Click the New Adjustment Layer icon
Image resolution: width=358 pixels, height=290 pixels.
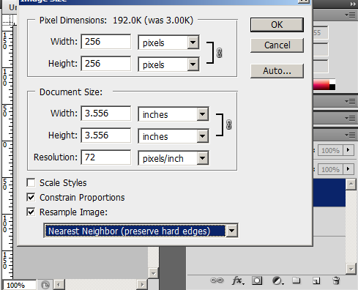tap(277, 280)
